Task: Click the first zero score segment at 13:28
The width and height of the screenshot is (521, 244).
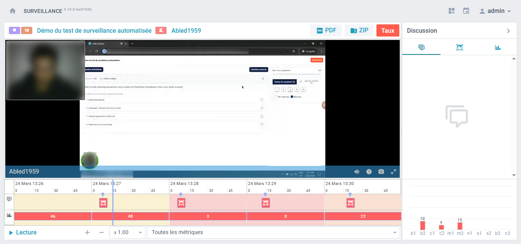Action: click(208, 216)
